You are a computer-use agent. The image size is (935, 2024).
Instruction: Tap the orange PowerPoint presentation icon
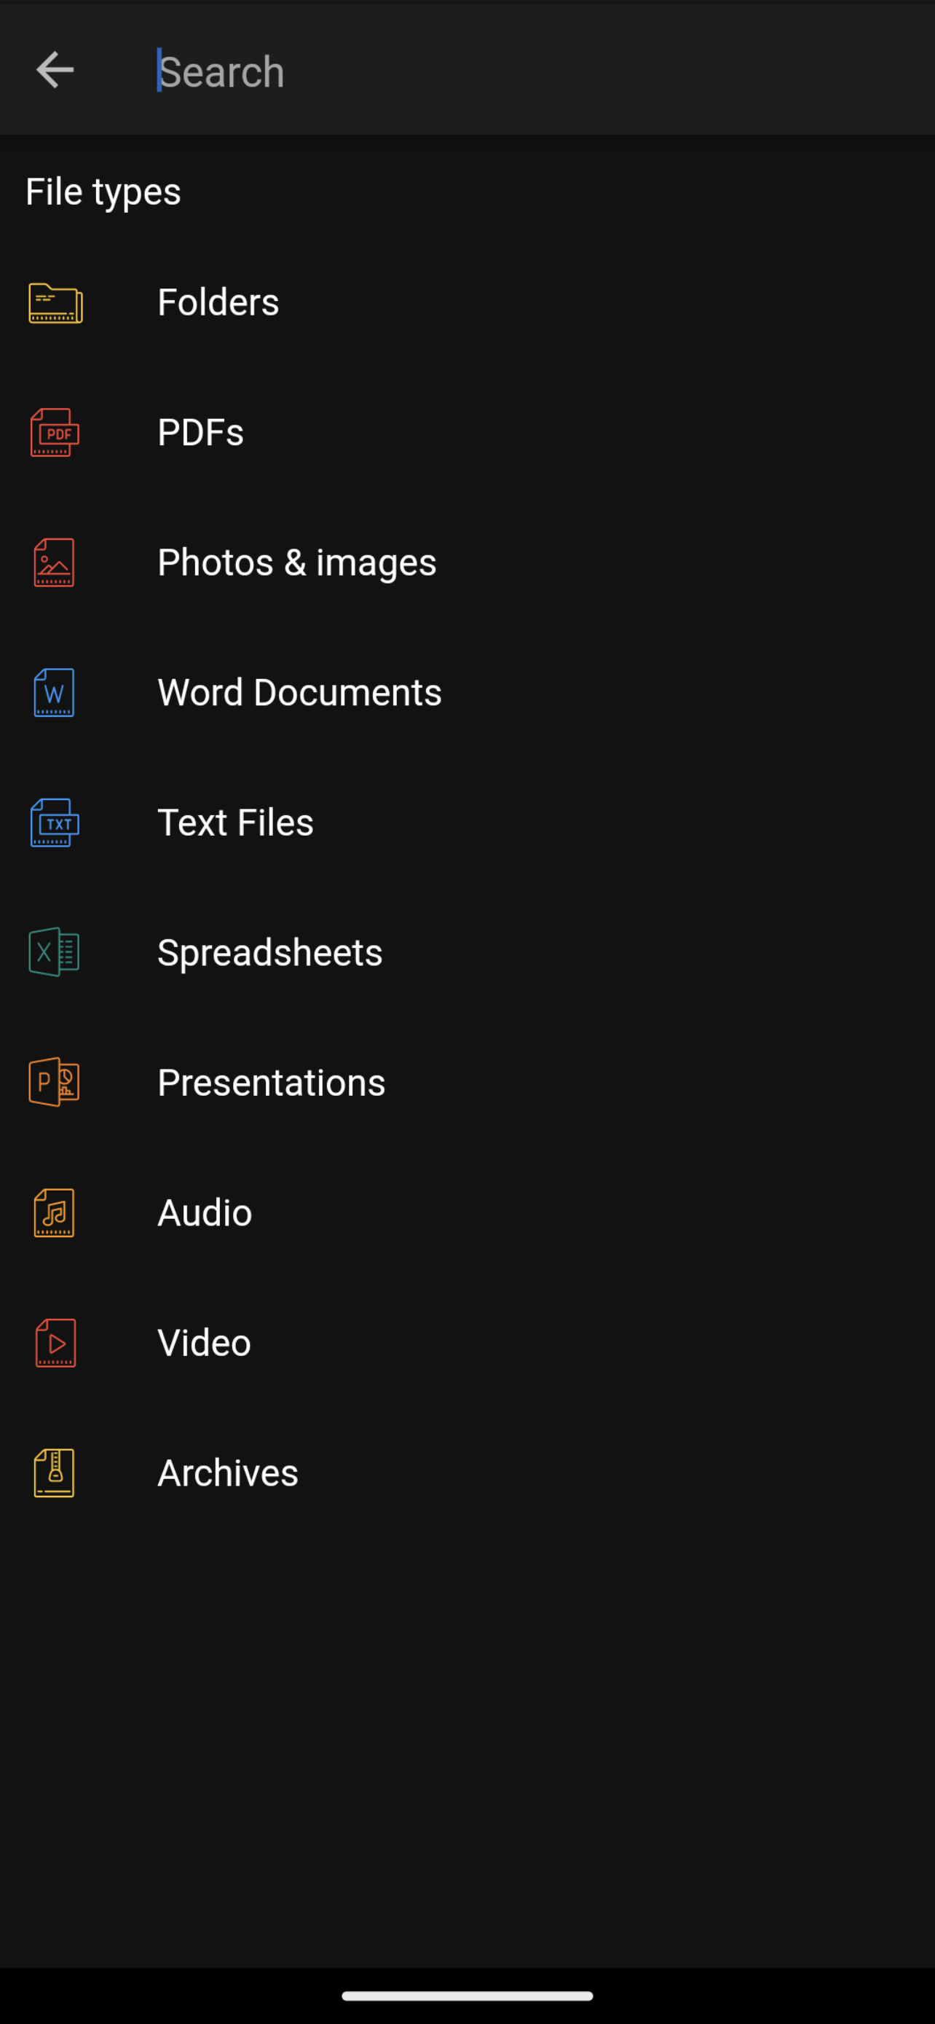[x=54, y=1082]
